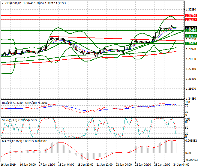This screenshot has height=168, width=198.
Task: Select the green 1.30484 price label
Action: 191,31
